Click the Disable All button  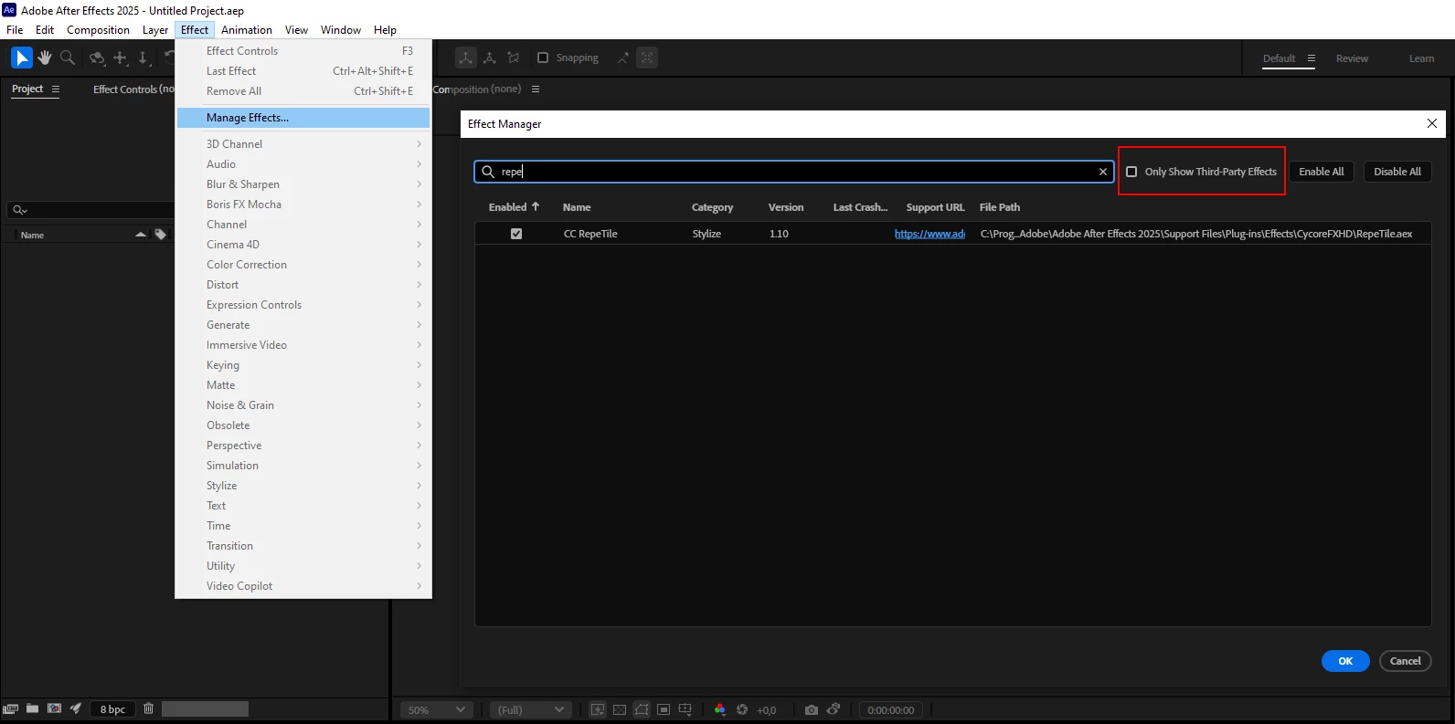coord(1397,172)
